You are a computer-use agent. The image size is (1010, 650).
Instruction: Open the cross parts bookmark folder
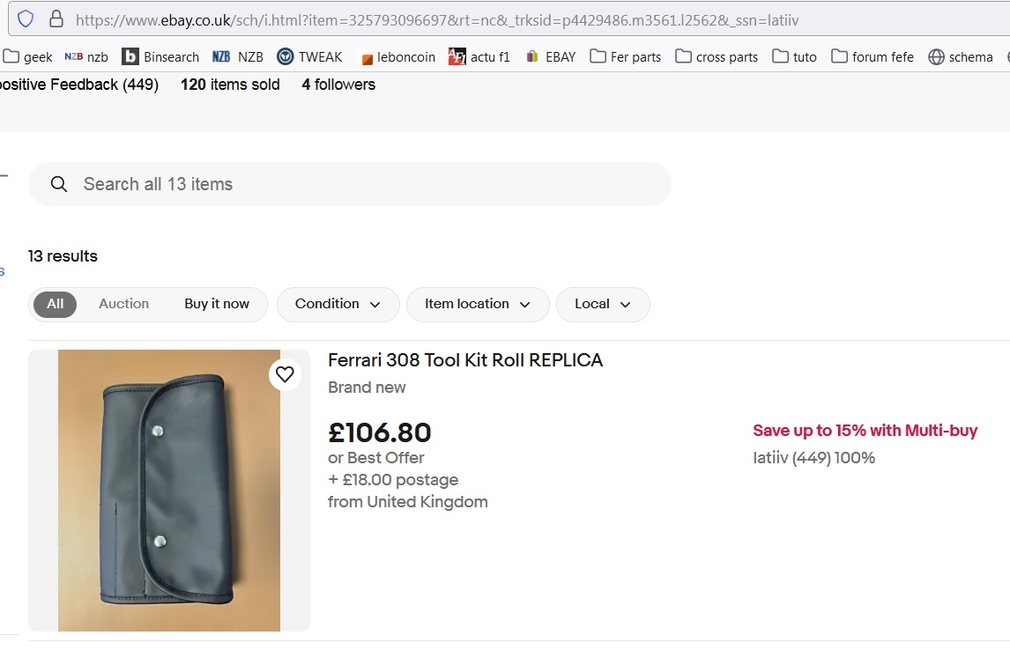click(x=717, y=56)
